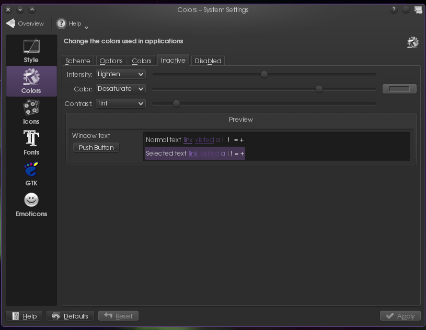Switch to the Options tab
The width and height of the screenshot is (426, 330).
[111, 61]
